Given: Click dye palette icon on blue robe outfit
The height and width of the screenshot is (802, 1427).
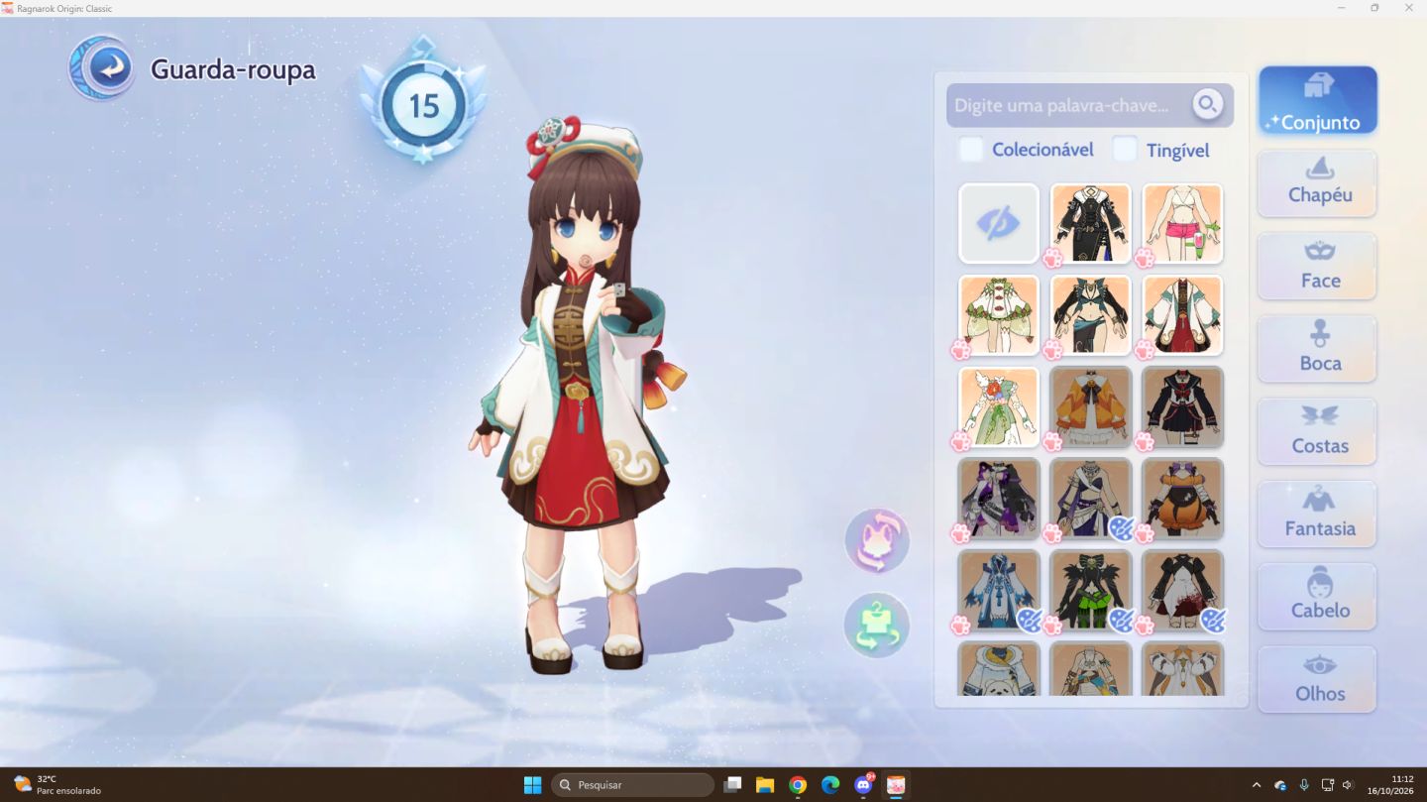Looking at the screenshot, I should point(1030,621).
